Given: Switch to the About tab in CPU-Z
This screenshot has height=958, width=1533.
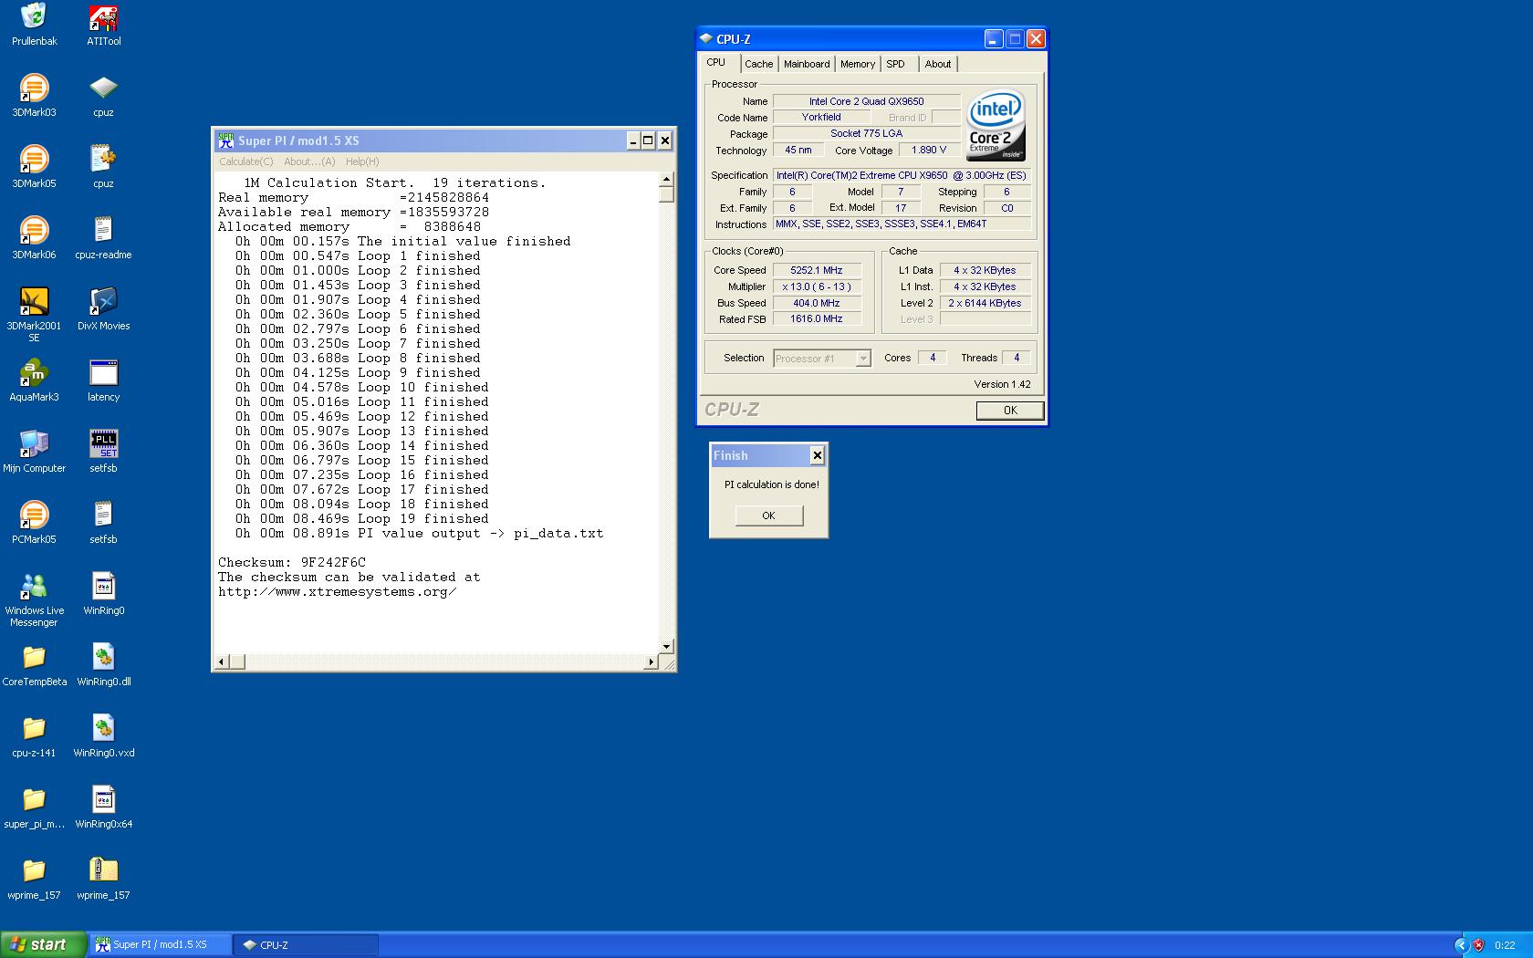Looking at the screenshot, I should coord(938,64).
